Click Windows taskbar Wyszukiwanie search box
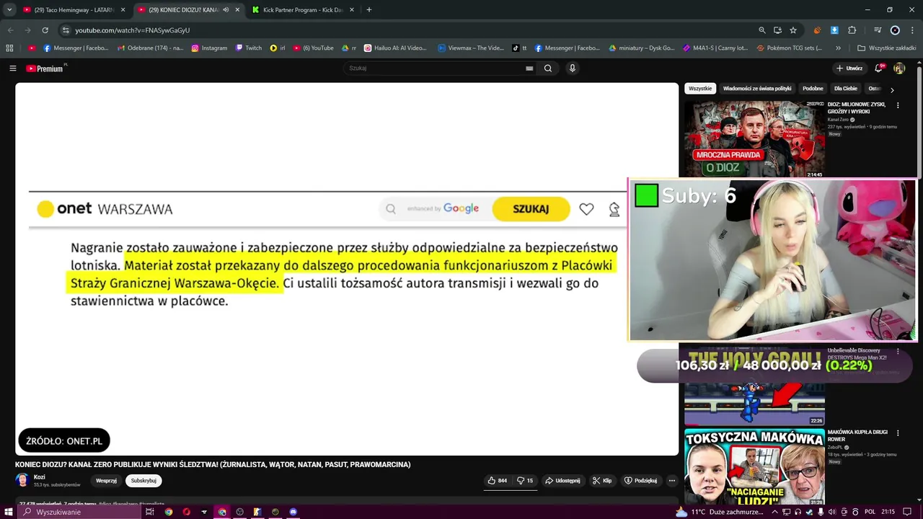923x519 pixels. [x=78, y=512]
